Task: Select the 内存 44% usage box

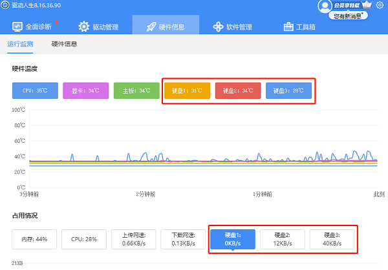Action: pos(35,239)
